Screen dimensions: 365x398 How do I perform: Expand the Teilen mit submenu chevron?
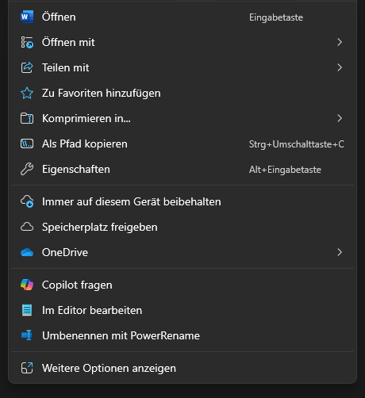pyautogui.click(x=340, y=67)
